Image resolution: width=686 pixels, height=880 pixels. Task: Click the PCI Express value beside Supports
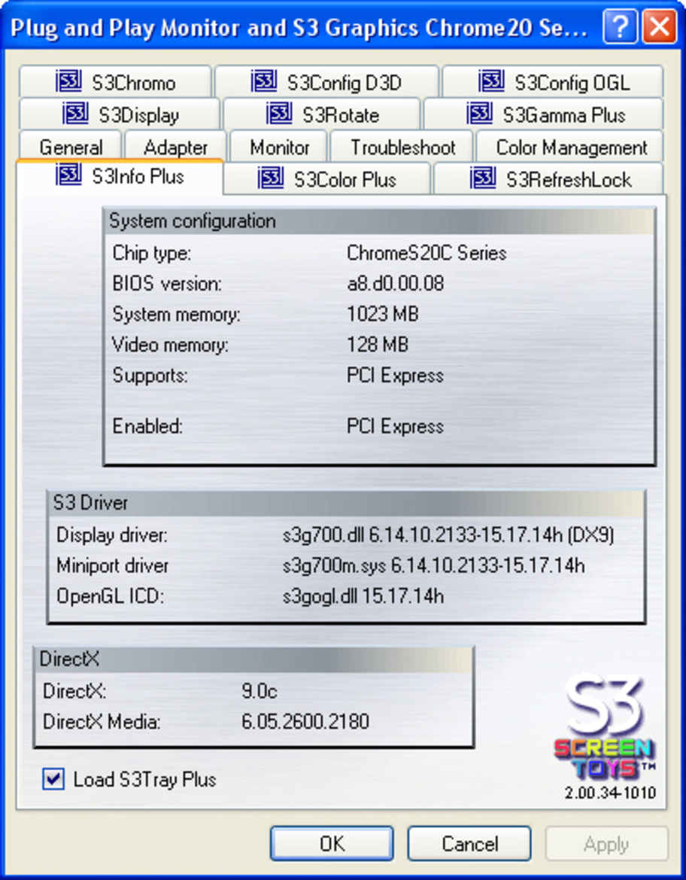[395, 374]
